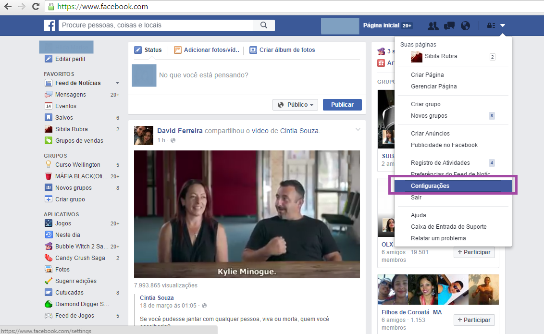Screen dimensions: 544x334
Task: Click the Criar grupo plus icon
Action: [x=49, y=199]
